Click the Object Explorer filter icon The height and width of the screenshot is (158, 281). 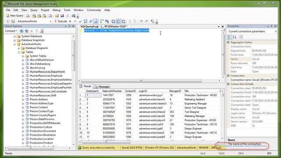point(36,31)
